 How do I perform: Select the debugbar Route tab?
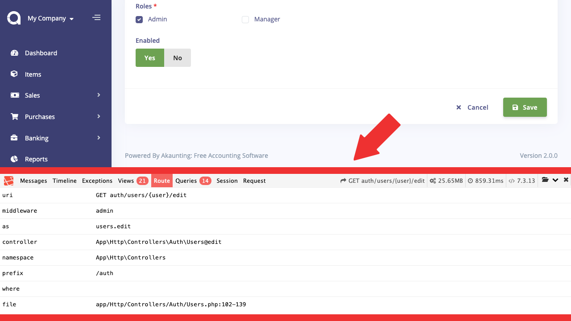pyautogui.click(x=162, y=181)
